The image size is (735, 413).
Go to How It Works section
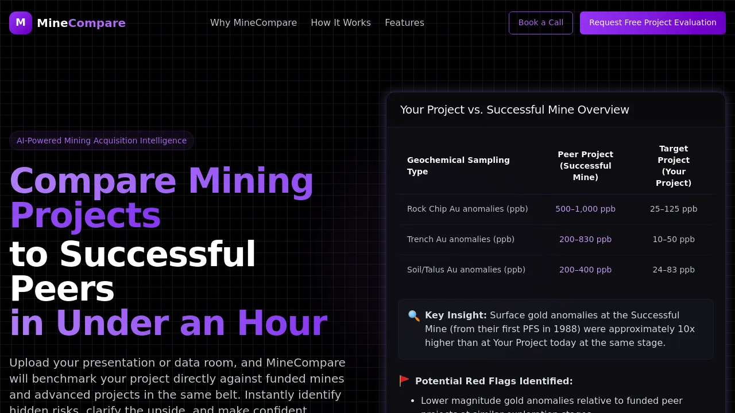tap(341, 23)
